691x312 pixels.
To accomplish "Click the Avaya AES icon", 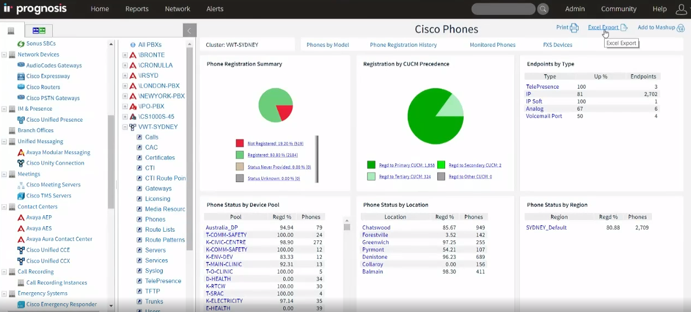I will coord(21,228).
